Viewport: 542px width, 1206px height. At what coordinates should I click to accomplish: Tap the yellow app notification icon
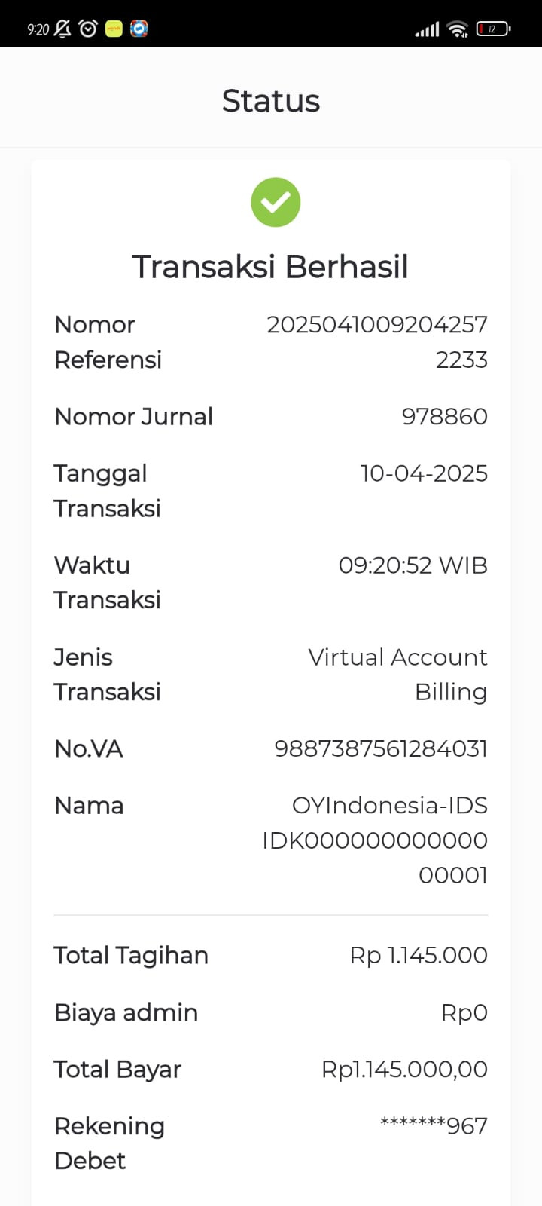tap(114, 29)
